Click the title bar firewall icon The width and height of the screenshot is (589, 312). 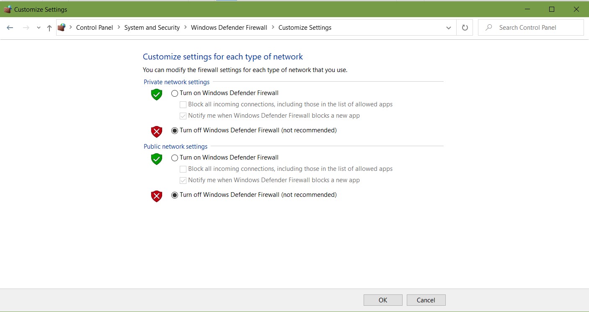pyautogui.click(x=8, y=9)
